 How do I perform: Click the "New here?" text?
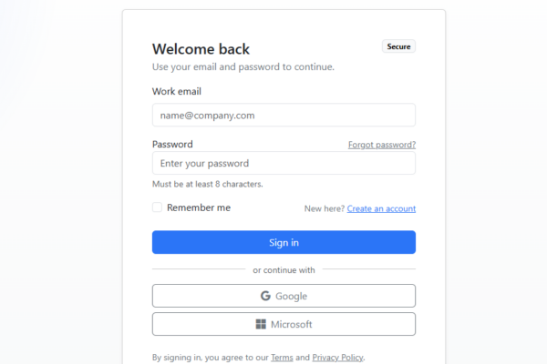coord(324,208)
